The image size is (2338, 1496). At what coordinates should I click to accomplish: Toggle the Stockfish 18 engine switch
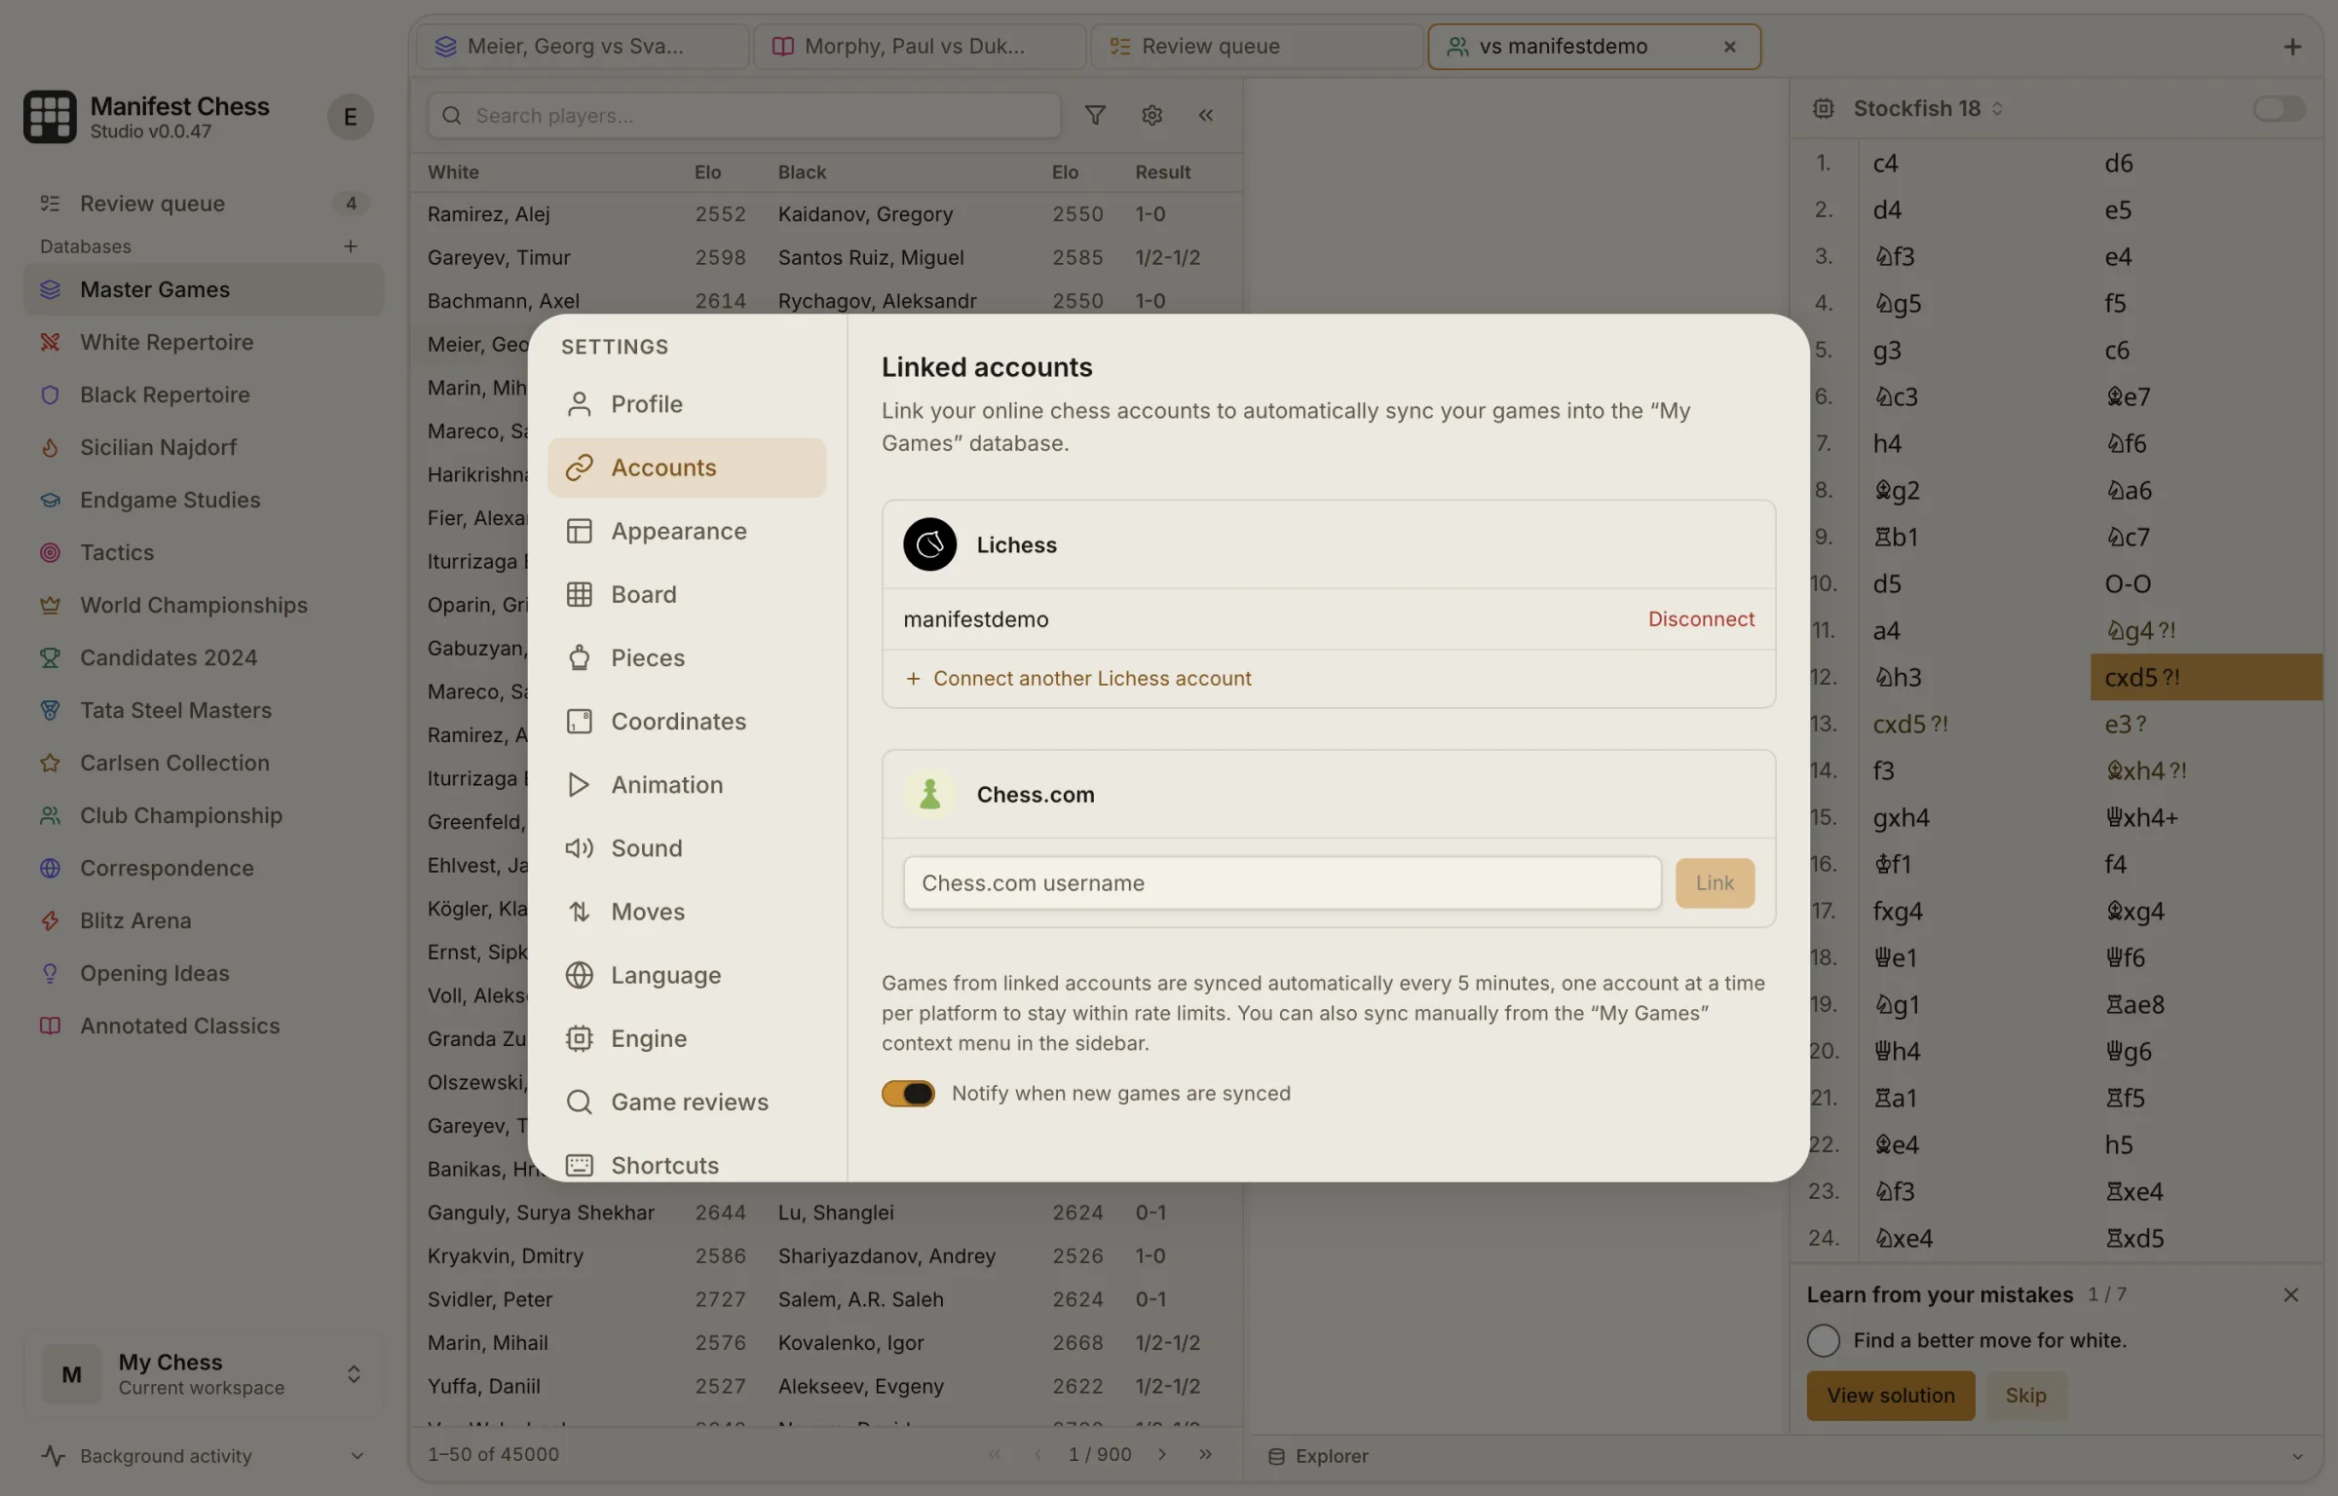pyautogui.click(x=2279, y=108)
